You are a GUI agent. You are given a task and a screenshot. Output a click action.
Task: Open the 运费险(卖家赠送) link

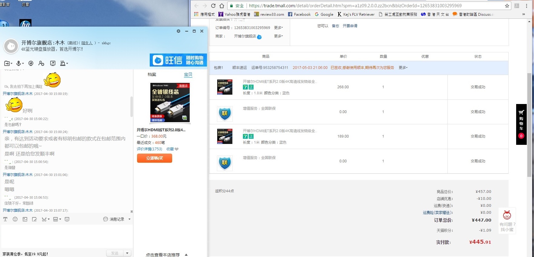(438, 213)
